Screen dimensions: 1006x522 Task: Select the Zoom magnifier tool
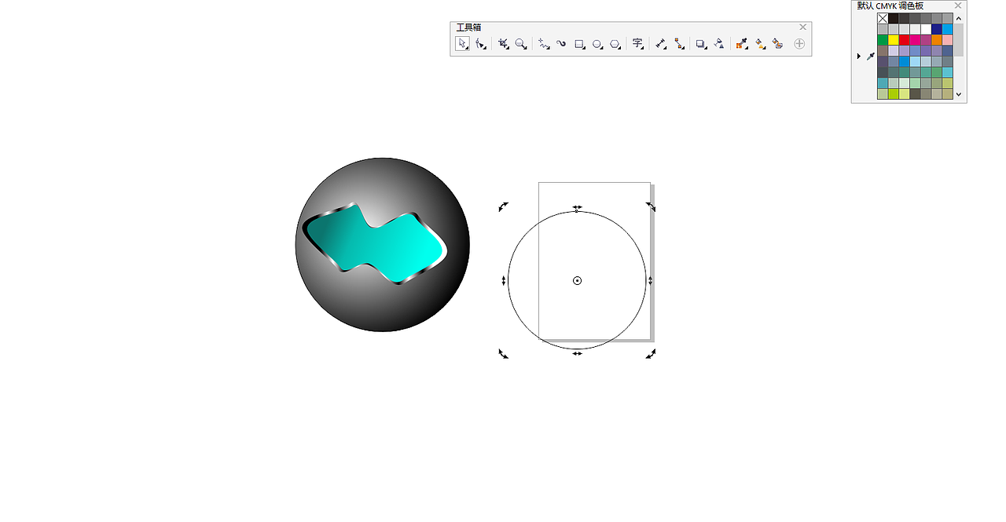click(x=521, y=44)
